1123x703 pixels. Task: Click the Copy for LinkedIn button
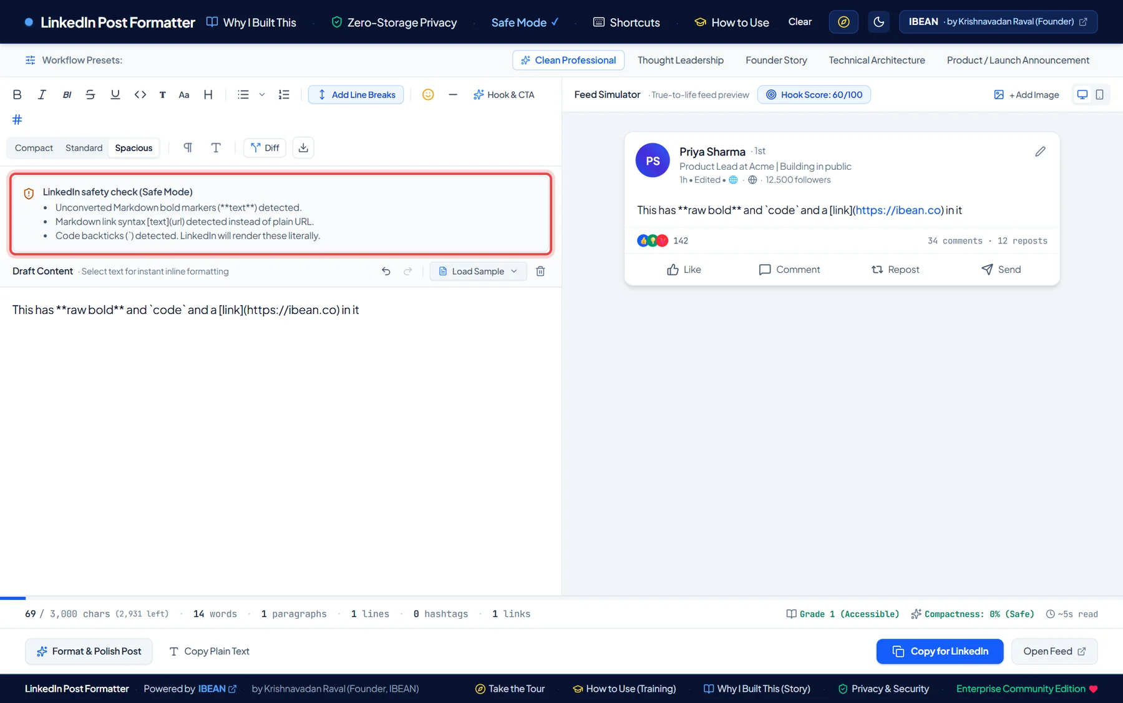click(x=940, y=651)
